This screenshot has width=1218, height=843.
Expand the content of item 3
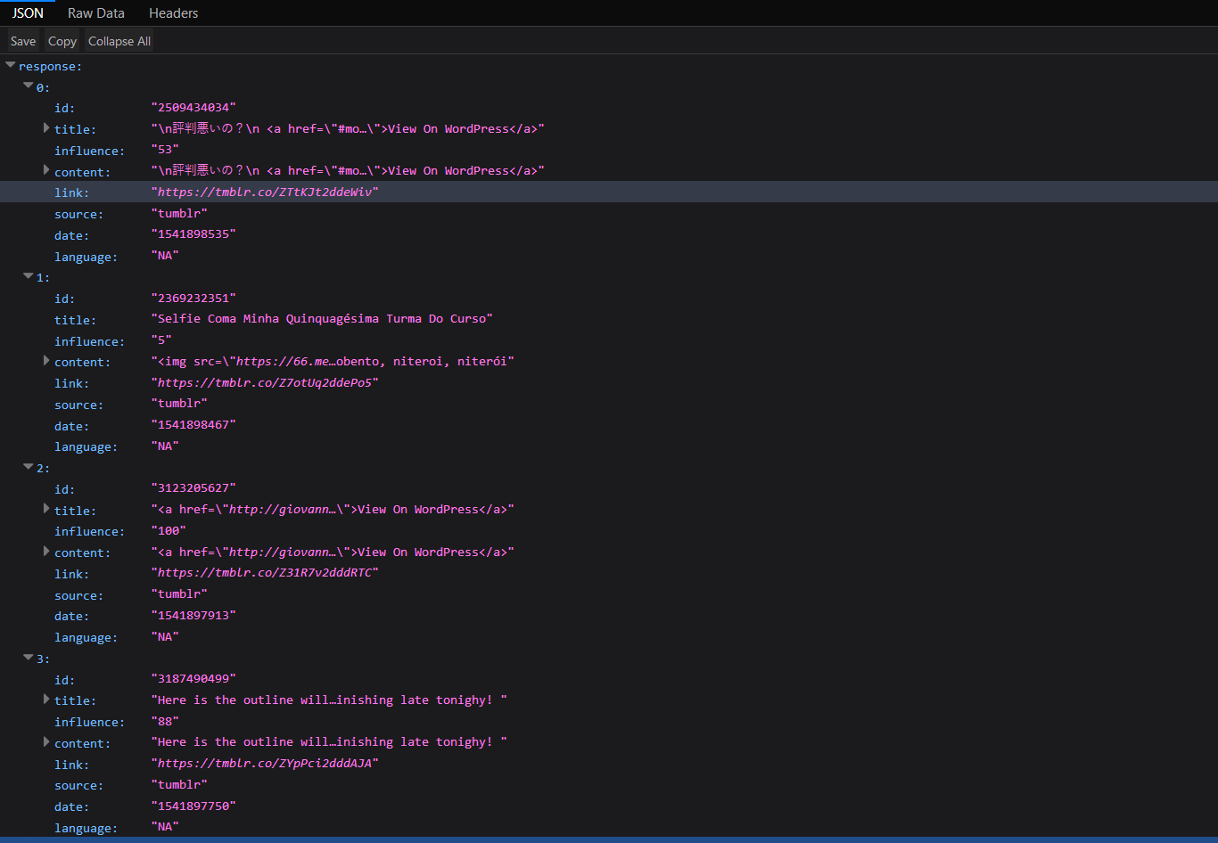[46, 742]
